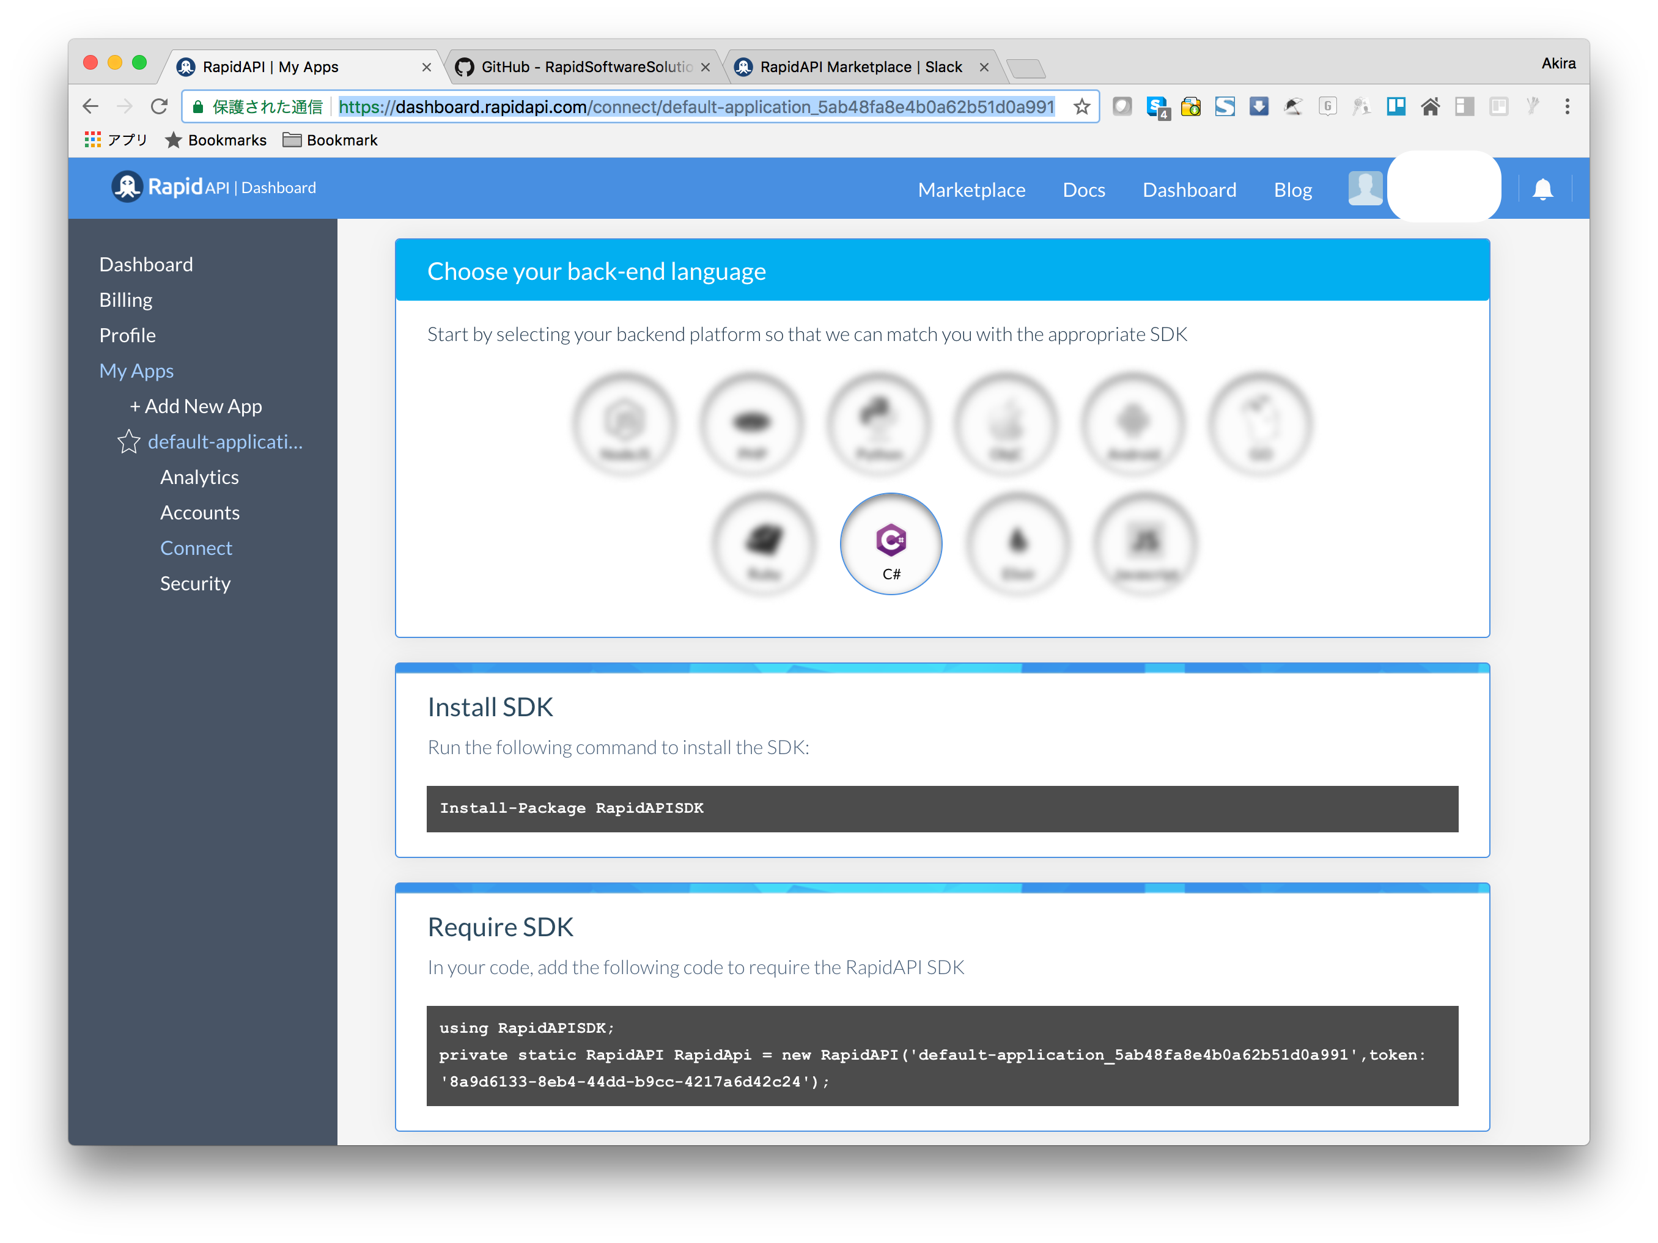Choose the blurred Python language circle
The image size is (1658, 1243).
[x=879, y=424]
